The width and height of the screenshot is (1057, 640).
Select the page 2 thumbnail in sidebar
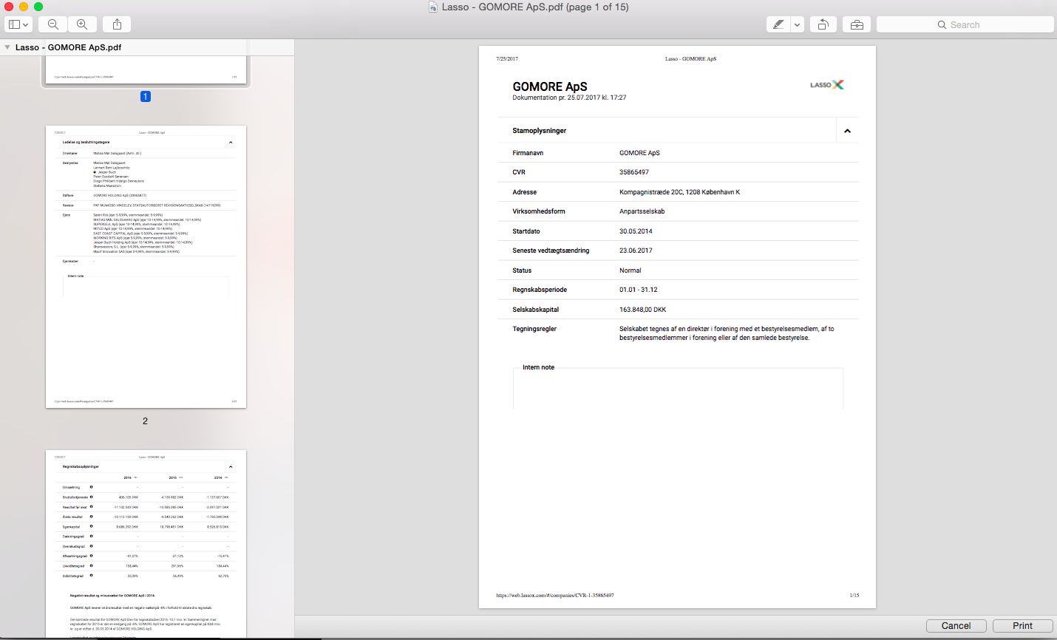point(146,266)
